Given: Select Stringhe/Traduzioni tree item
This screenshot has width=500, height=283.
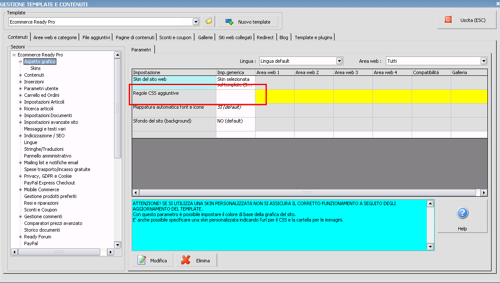Looking at the screenshot, I should click(x=44, y=149).
